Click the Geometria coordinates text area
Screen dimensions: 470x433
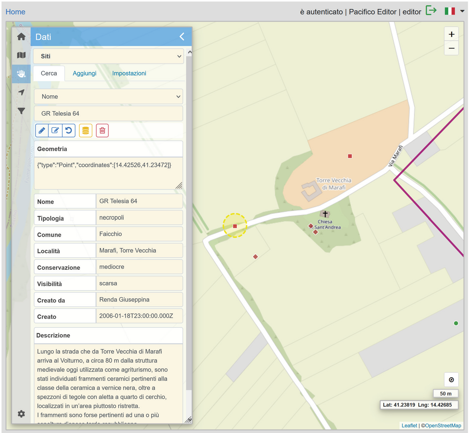(109, 173)
